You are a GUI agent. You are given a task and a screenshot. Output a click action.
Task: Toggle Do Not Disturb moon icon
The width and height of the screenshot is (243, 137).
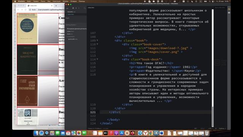[x=192, y=1]
